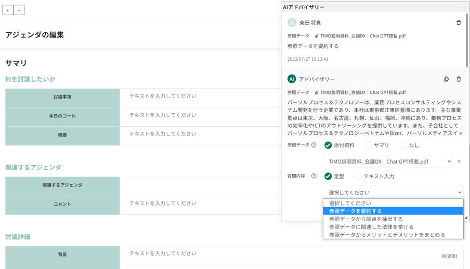Select the 添付資料 radio option
The width and height of the screenshot is (470, 269).
[x=328, y=145]
